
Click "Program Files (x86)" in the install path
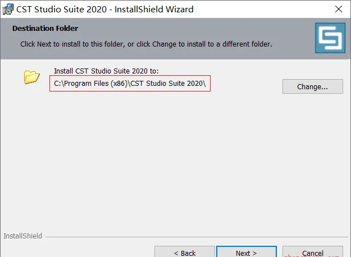point(95,84)
